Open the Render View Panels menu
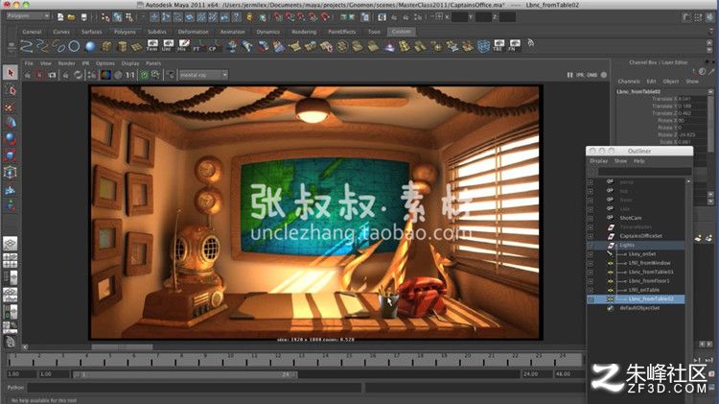The image size is (719, 404). [153, 63]
